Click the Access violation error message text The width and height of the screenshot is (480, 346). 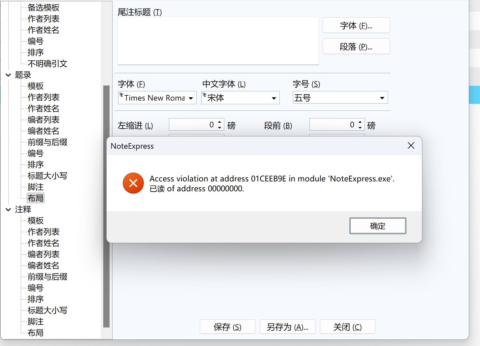272,183
